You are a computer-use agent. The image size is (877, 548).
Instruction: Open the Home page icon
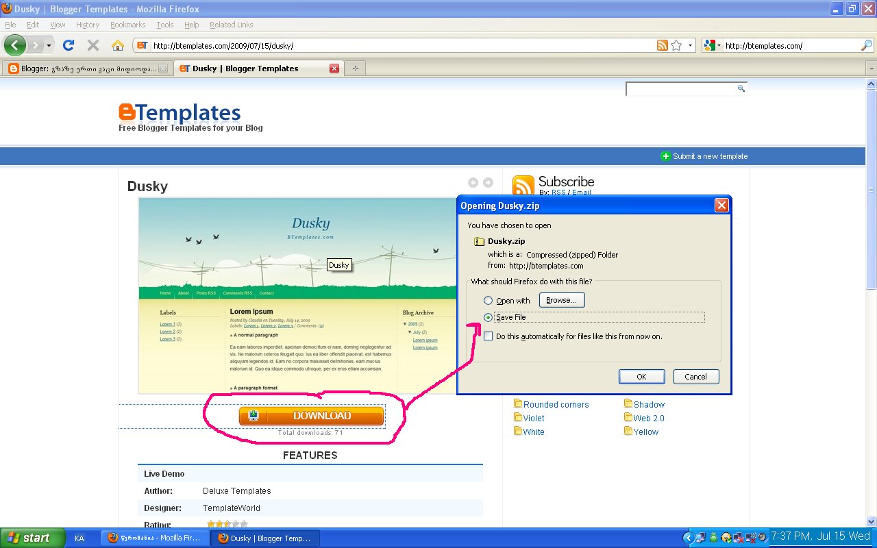pos(118,45)
